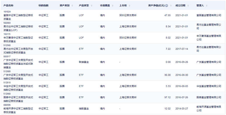This screenshot has width=226, height=115.
Task: Click info icon beside 资产净值(亿元)
Action: 167,5
